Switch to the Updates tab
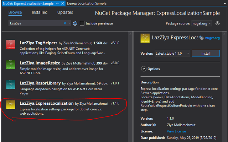 (x=65, y=12)
